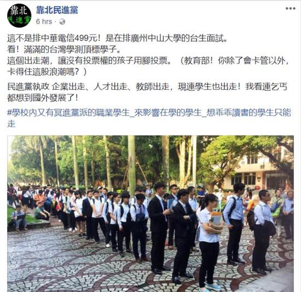This screenshot has width=301, height=292.
Task: Click the paragraph beginning 民進黨執政
Action: 147,92
